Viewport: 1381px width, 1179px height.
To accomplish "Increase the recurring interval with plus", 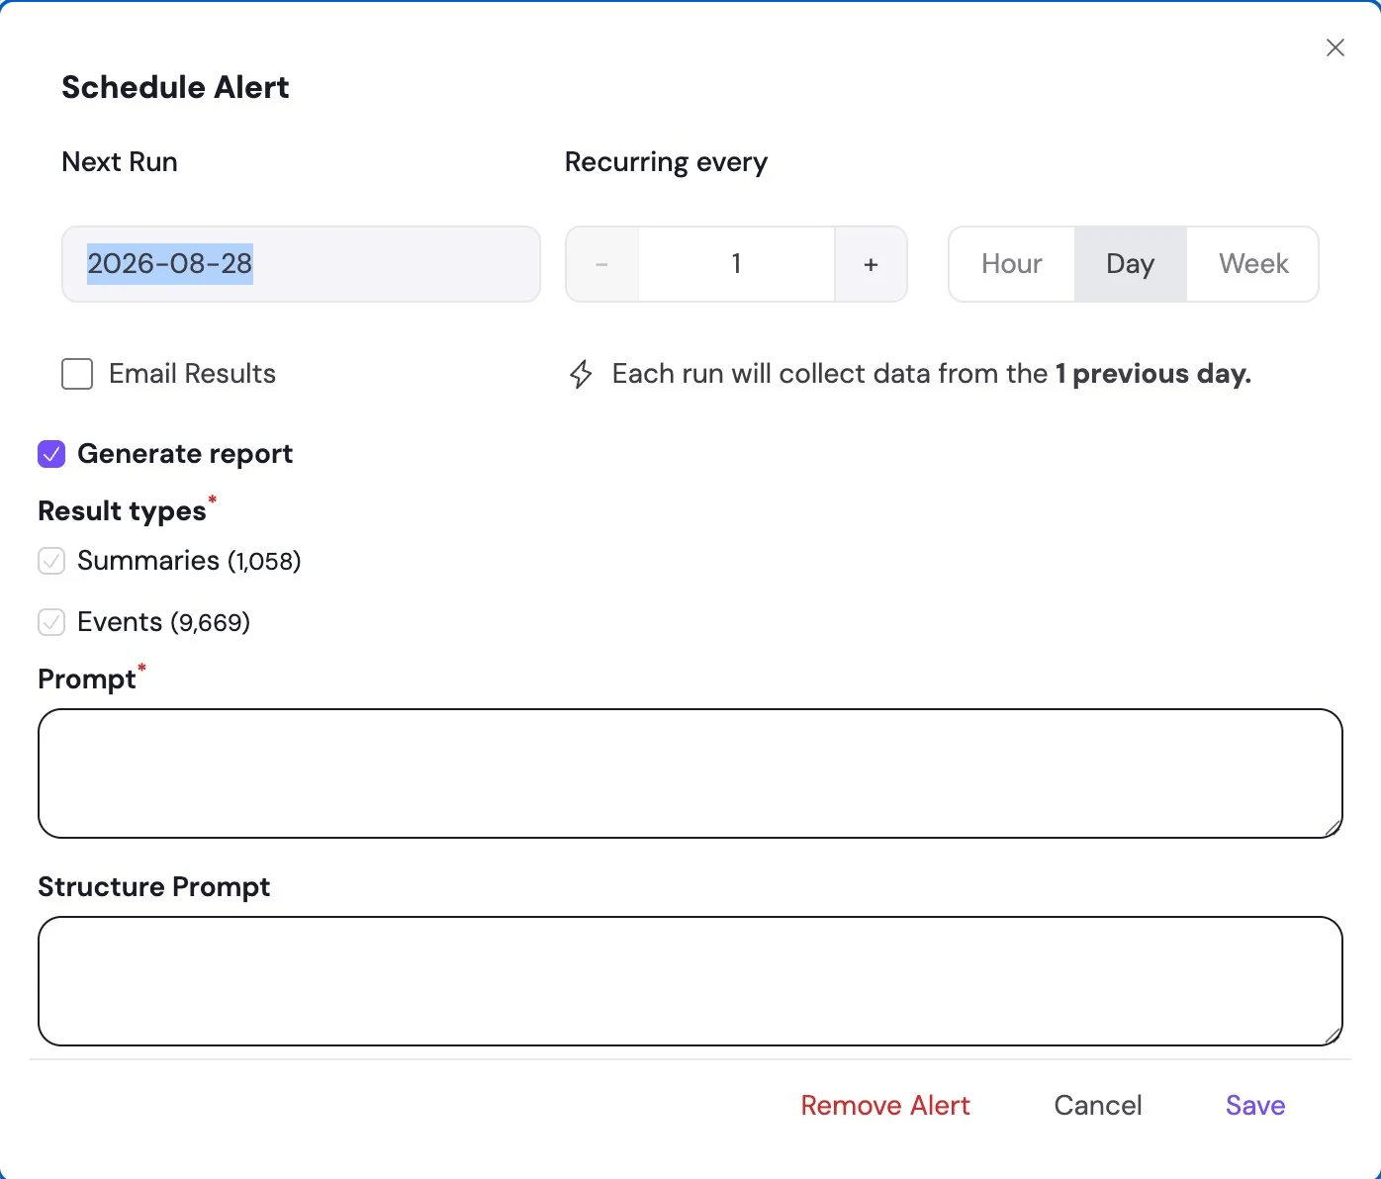I will [871, 264].
